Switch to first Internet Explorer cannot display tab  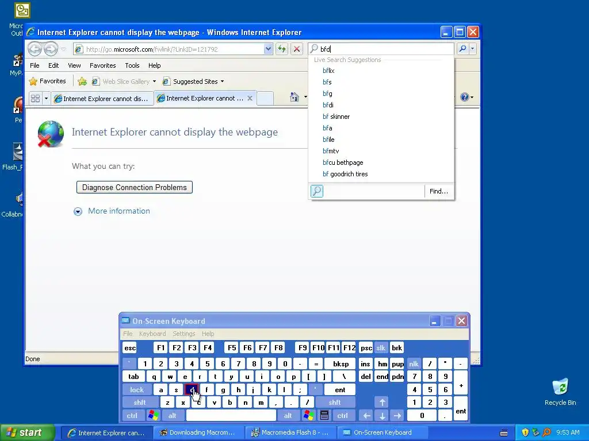(x=102, y=99)
